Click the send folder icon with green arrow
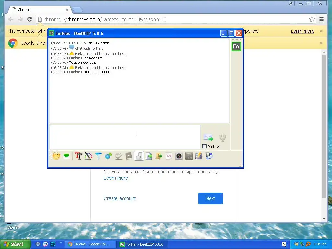The image size is (332, 249). click(x=159, y=156)
